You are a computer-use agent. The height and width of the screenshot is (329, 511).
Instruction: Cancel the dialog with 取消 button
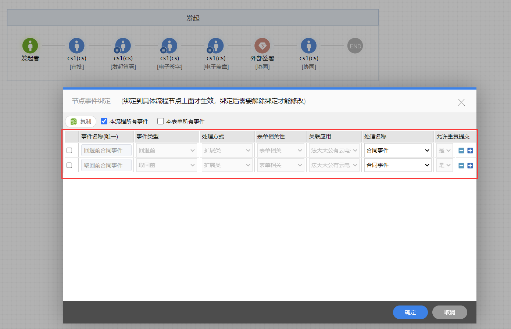[450, 312]
